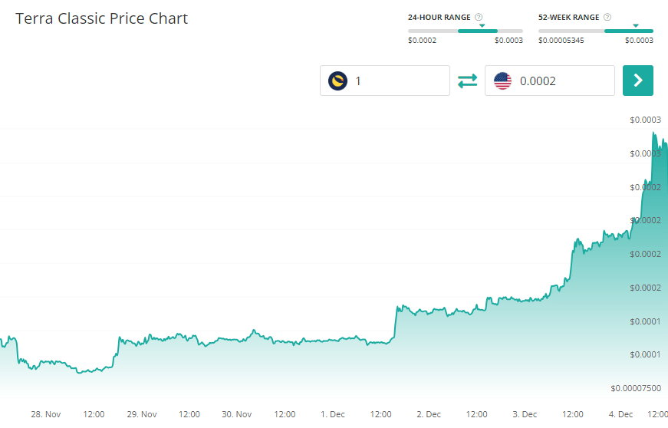
Task: Click the 52-week range triangle marker
Action: [636, 25]
